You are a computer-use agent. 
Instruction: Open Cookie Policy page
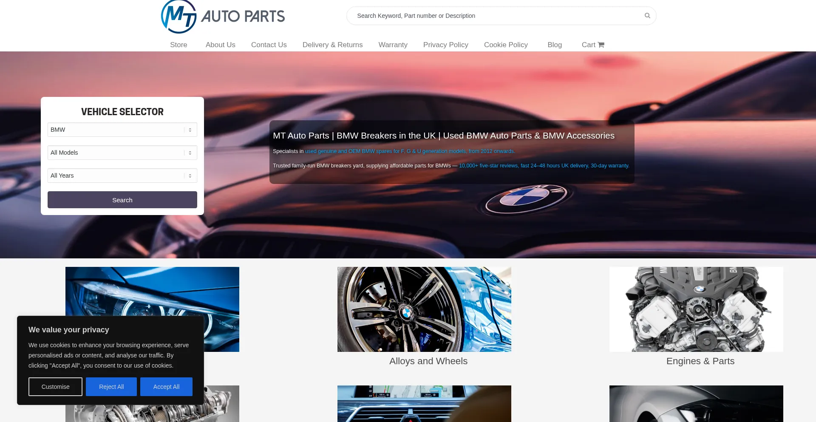(x=506, y=45)
